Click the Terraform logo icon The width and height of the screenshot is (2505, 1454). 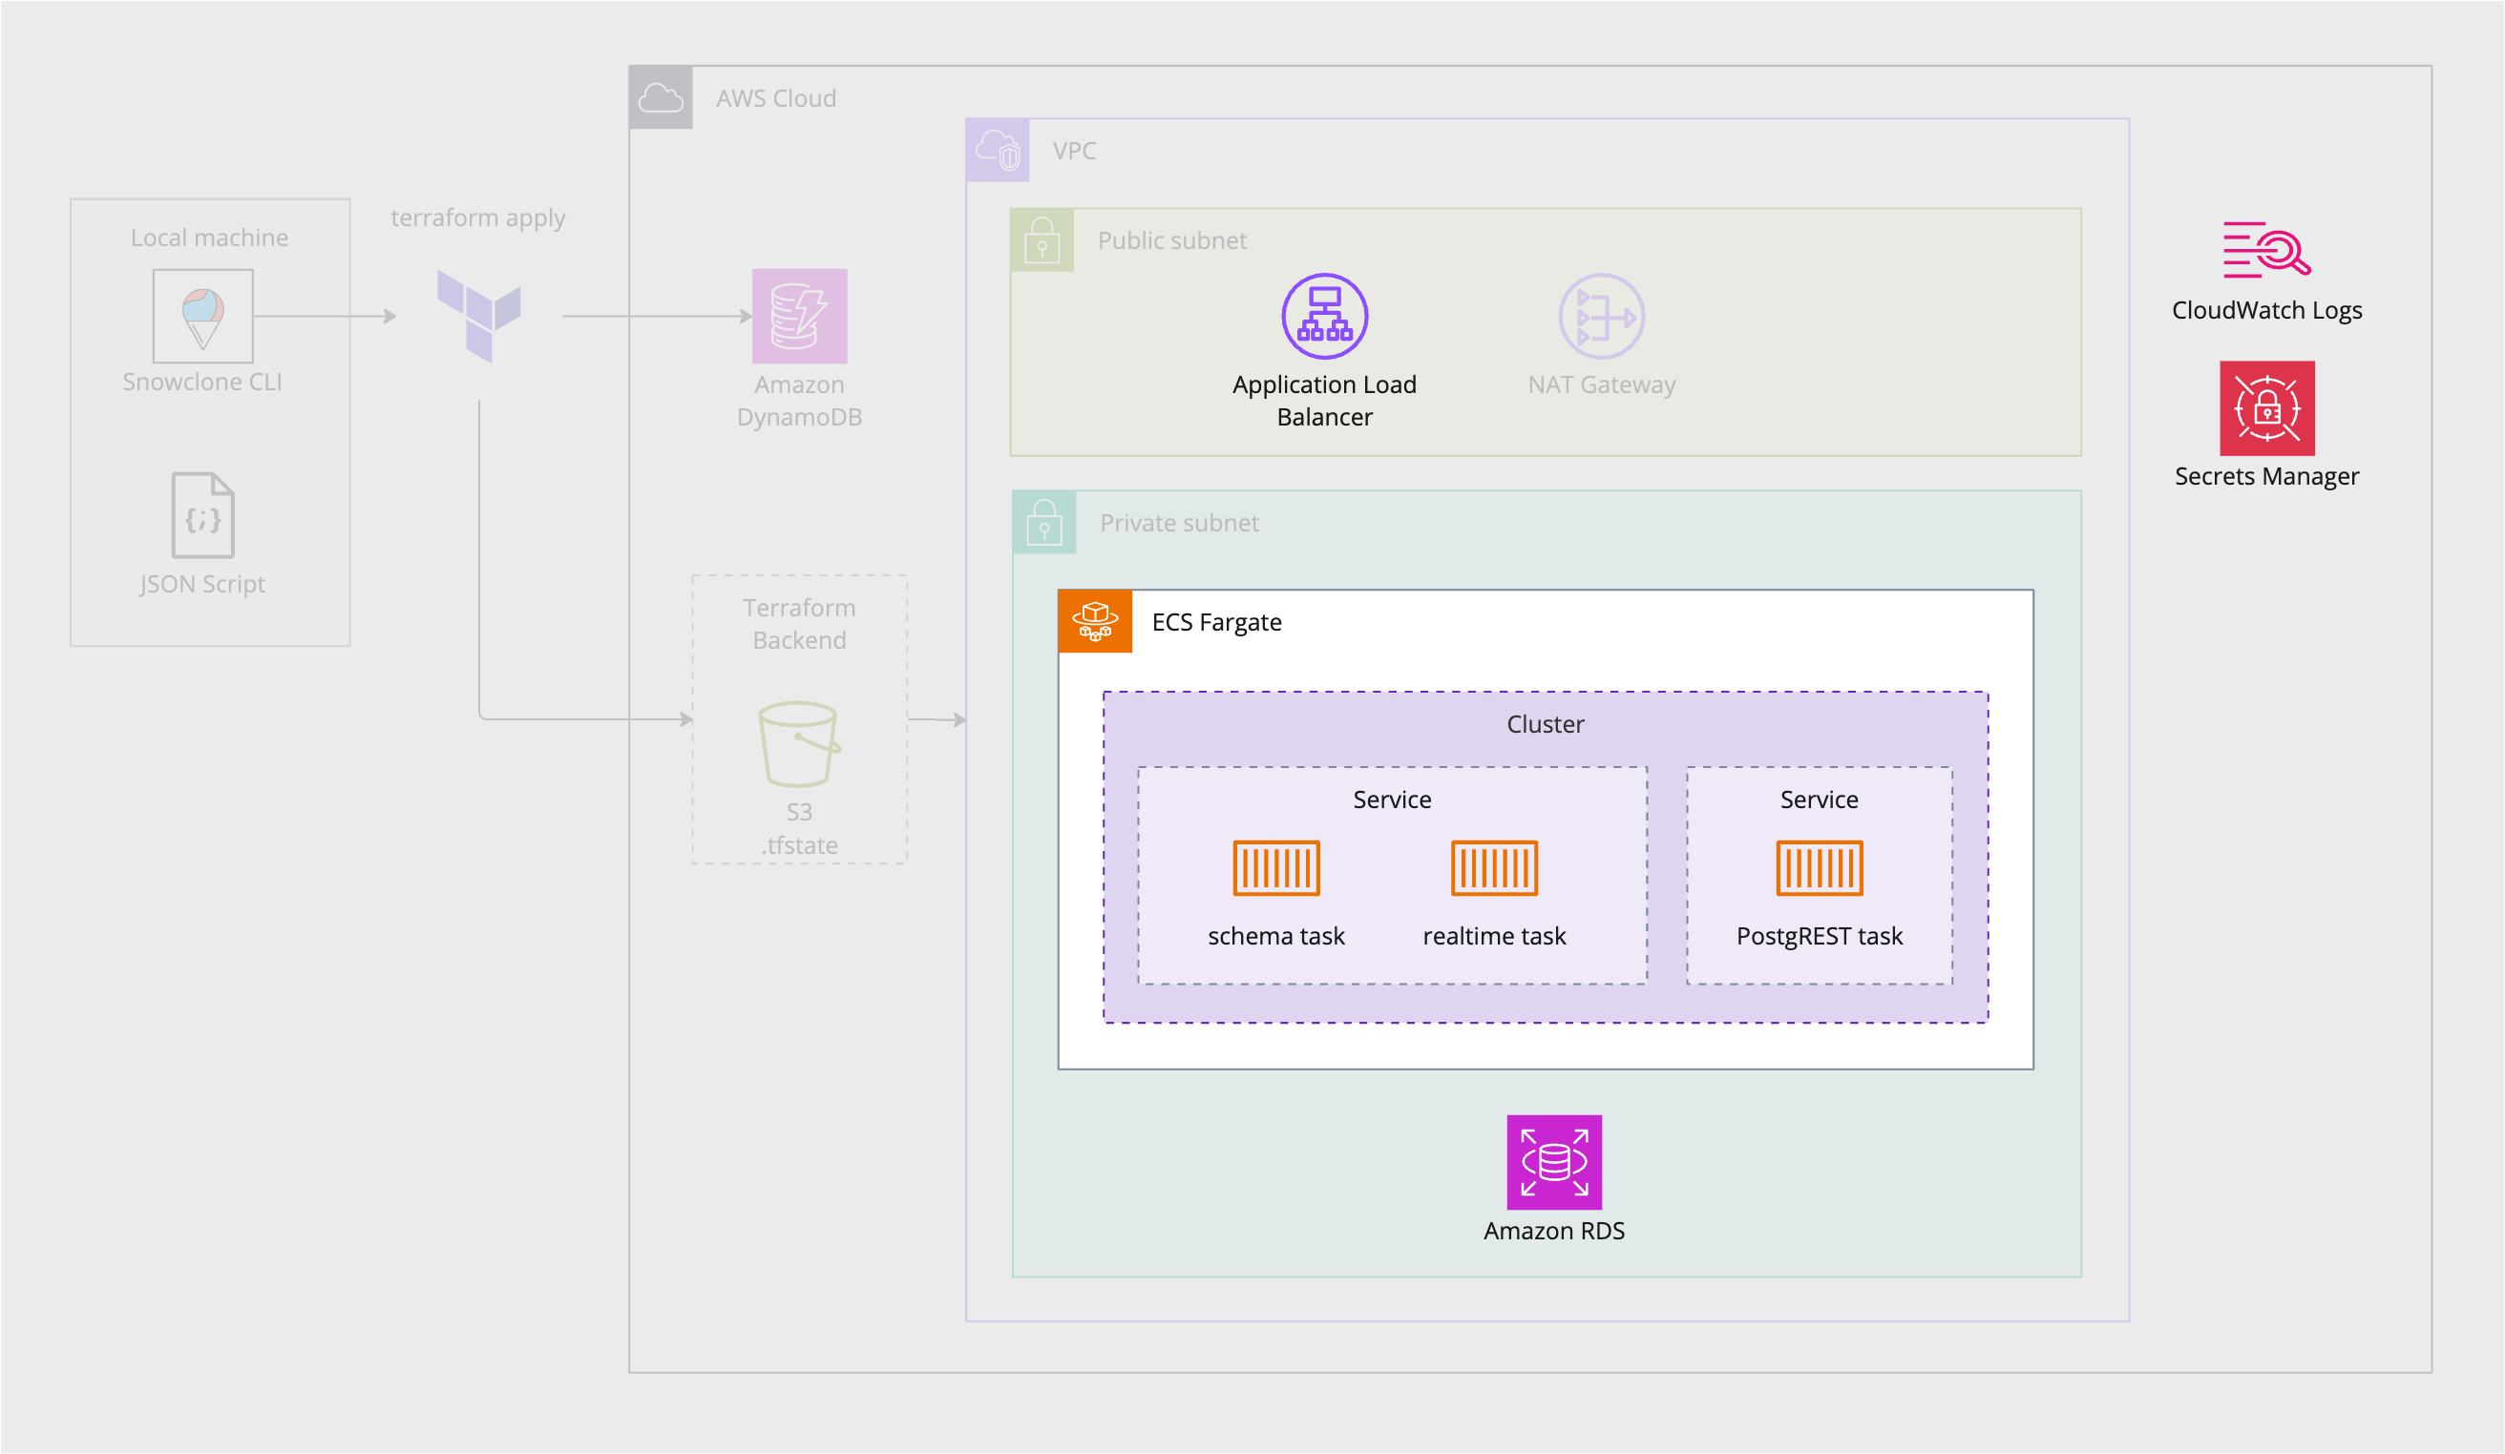pyautogui.click(x=479, y=316)
